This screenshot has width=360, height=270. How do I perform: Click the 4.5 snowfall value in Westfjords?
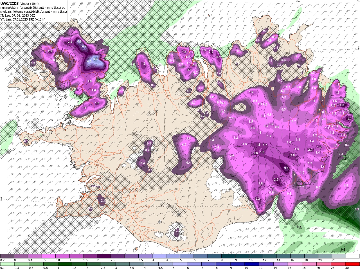coord(89,61)
